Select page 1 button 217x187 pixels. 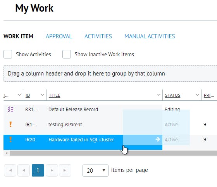(38, 170)
